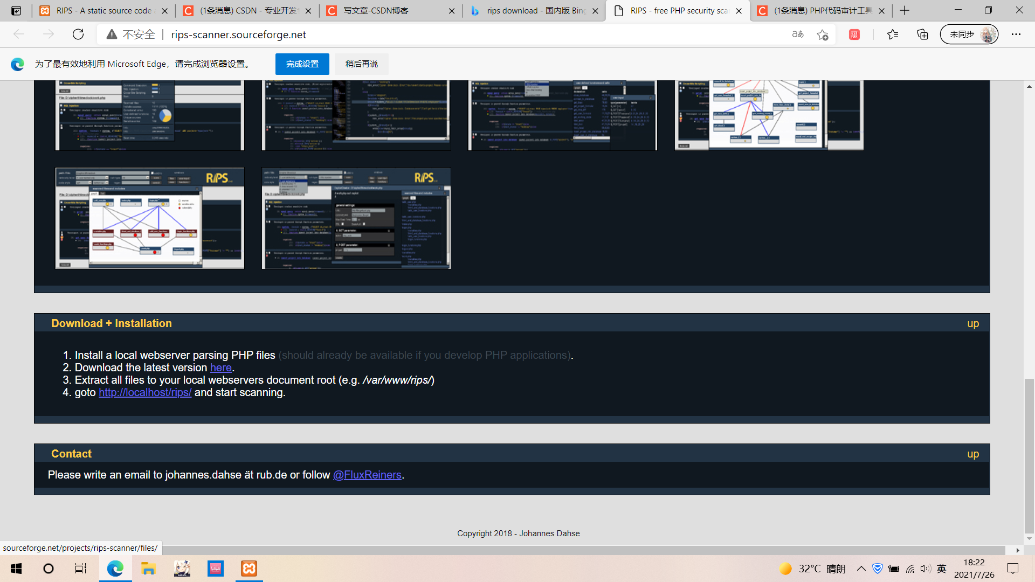Open the graph view screenshot thumbnail
Viewport: 1035px width, 582px height.
click(150, 218)
